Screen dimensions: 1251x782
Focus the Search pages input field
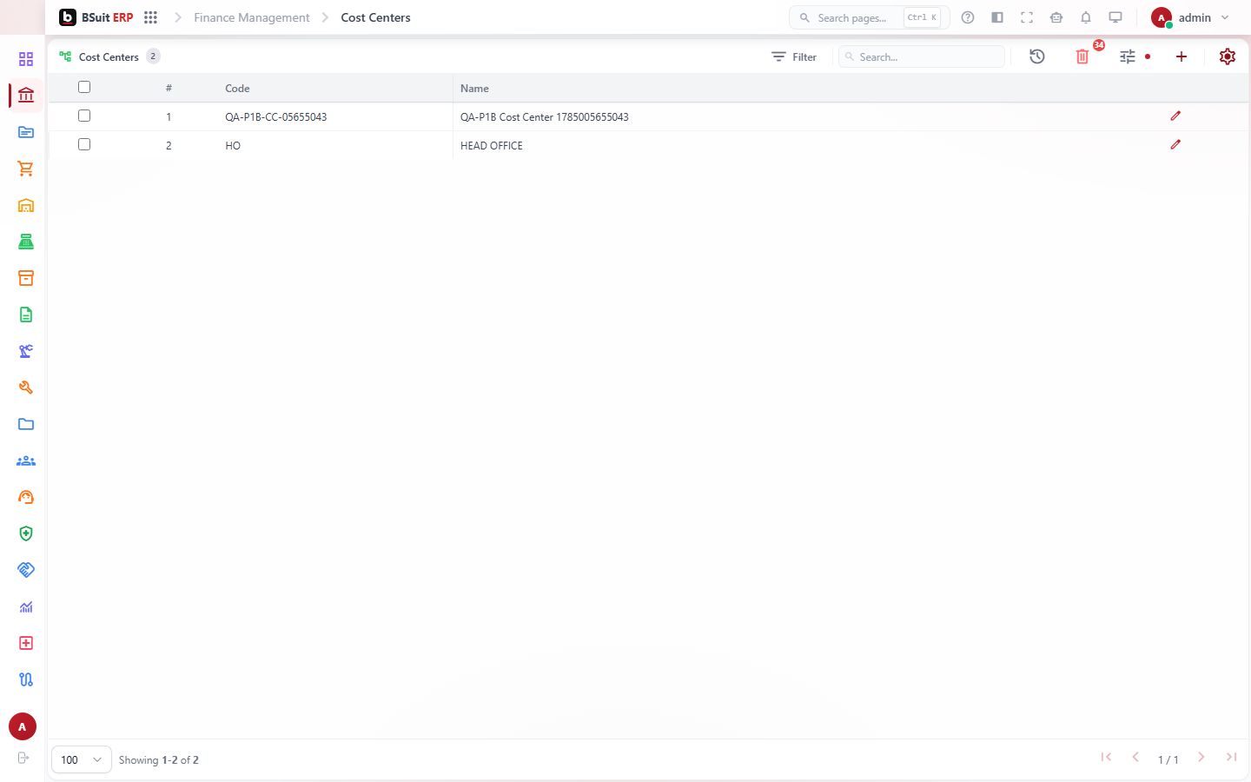pyautogui.click(x=869, y=17)
